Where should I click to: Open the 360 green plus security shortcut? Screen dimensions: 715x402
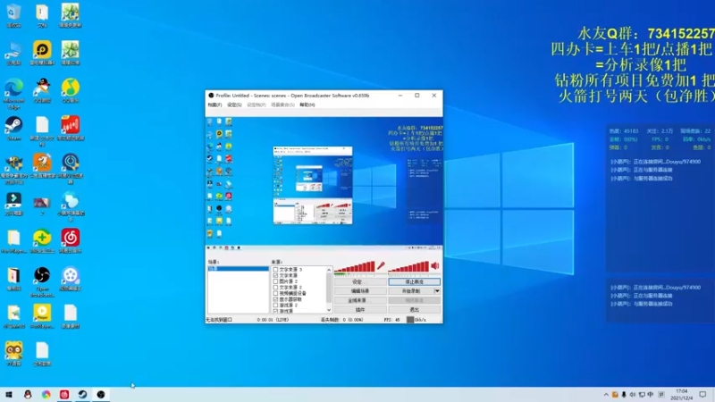tap(42, 241)
